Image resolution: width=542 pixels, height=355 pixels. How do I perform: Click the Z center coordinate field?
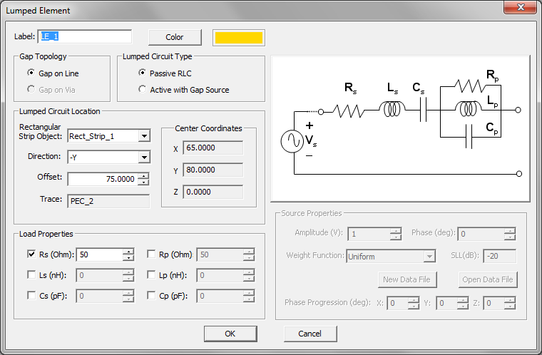click(x=213, y=192)
